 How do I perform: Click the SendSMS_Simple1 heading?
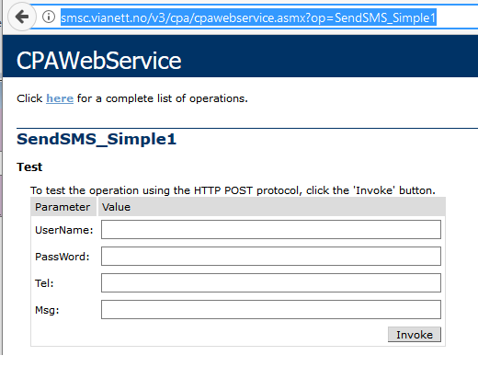97,139
